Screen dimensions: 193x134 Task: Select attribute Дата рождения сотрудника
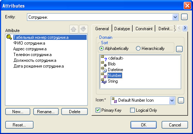tap(38, 66)
